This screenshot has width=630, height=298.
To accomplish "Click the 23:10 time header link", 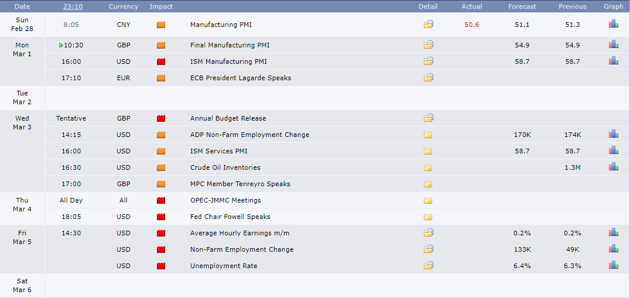I will 73,6.
